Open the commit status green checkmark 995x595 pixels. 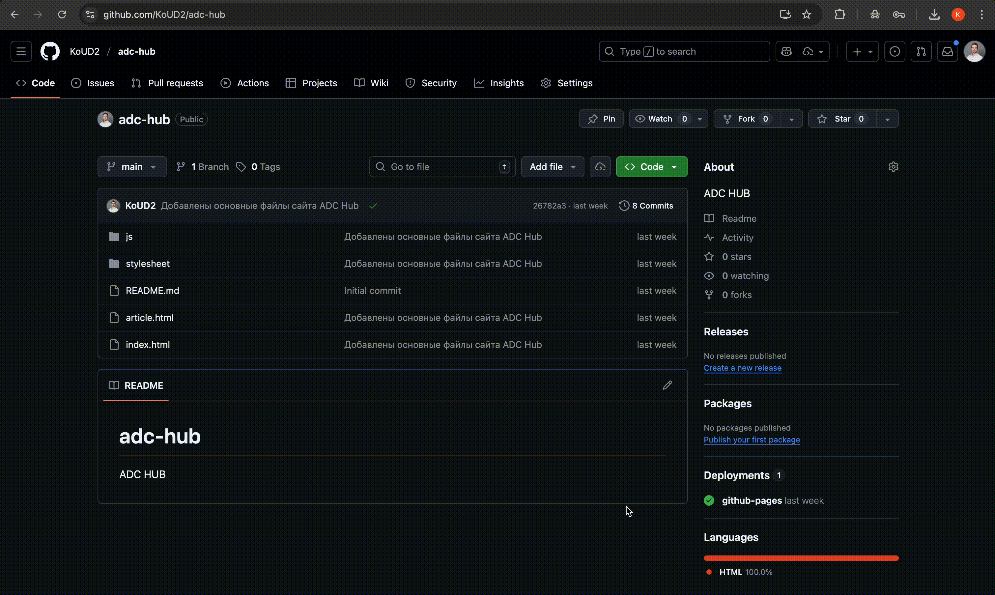pos(373,206)
